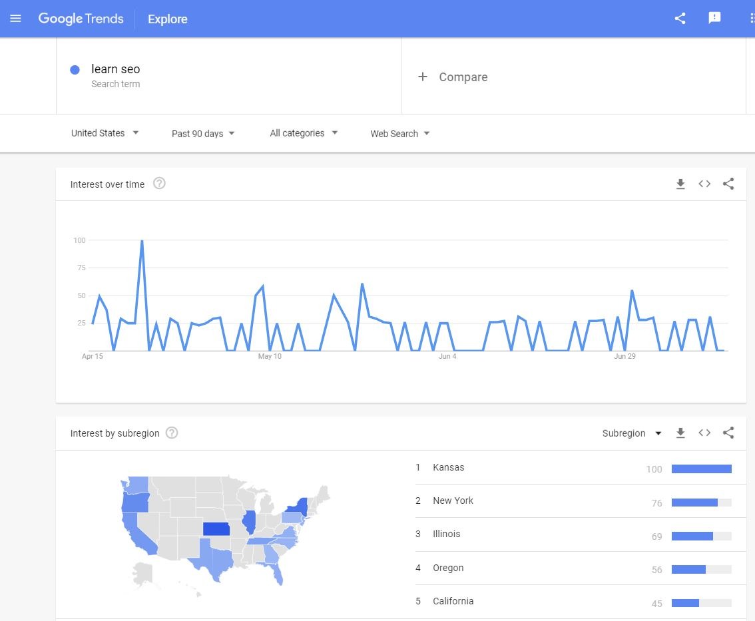Viewport: 755px width, 621px height.
Task: Click the plus icon to add comparison
Action: click(x=422, y=77)
